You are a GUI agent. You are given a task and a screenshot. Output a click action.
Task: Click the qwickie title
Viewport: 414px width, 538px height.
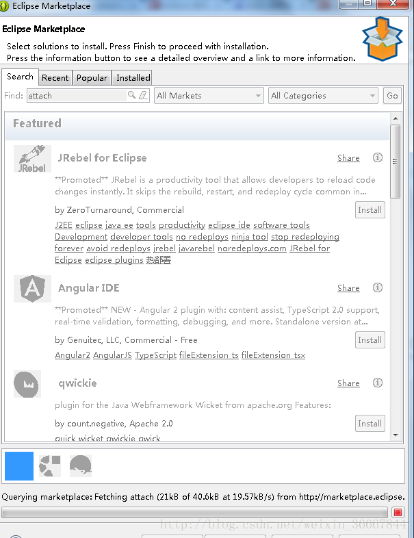pos(77,383)
